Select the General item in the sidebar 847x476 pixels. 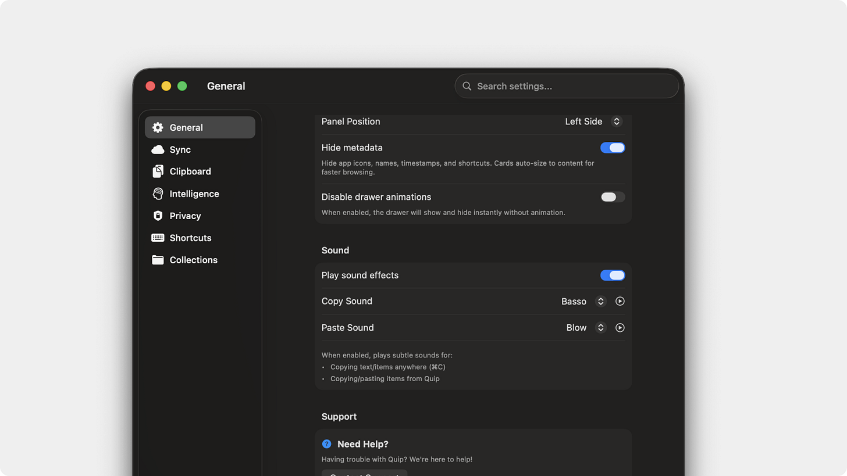point(200,127)
